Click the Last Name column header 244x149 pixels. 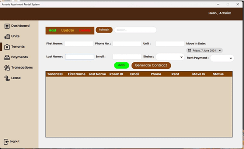click(97, 74)
